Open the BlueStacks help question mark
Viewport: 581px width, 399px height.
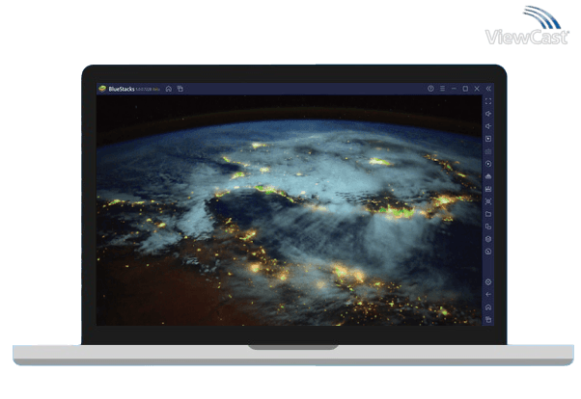(x=430, y=89)
